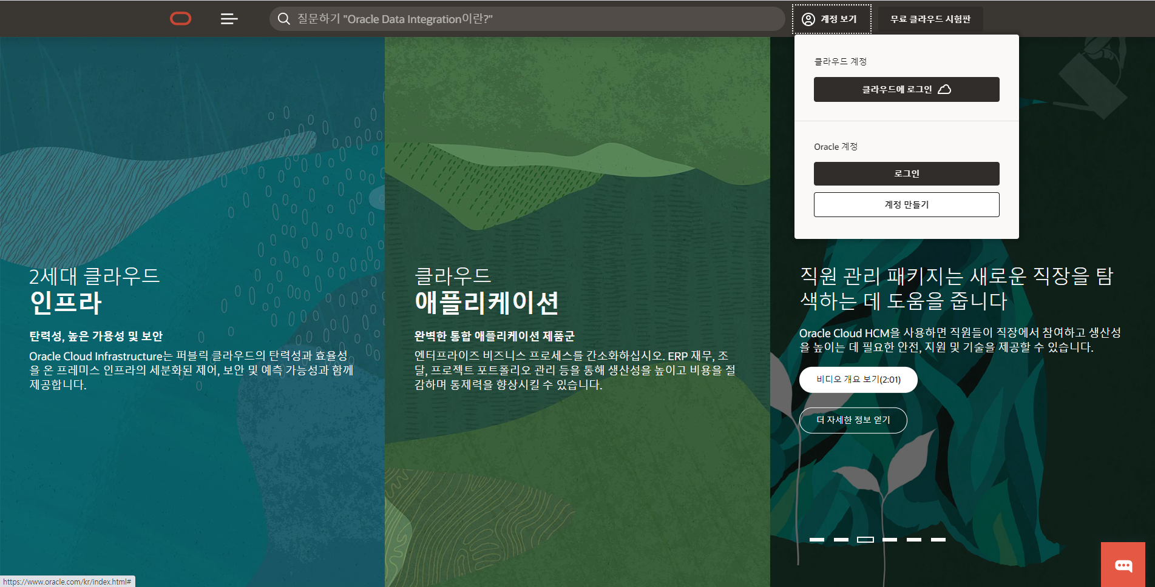Click the 계정 만들기 button

point(906,204)
